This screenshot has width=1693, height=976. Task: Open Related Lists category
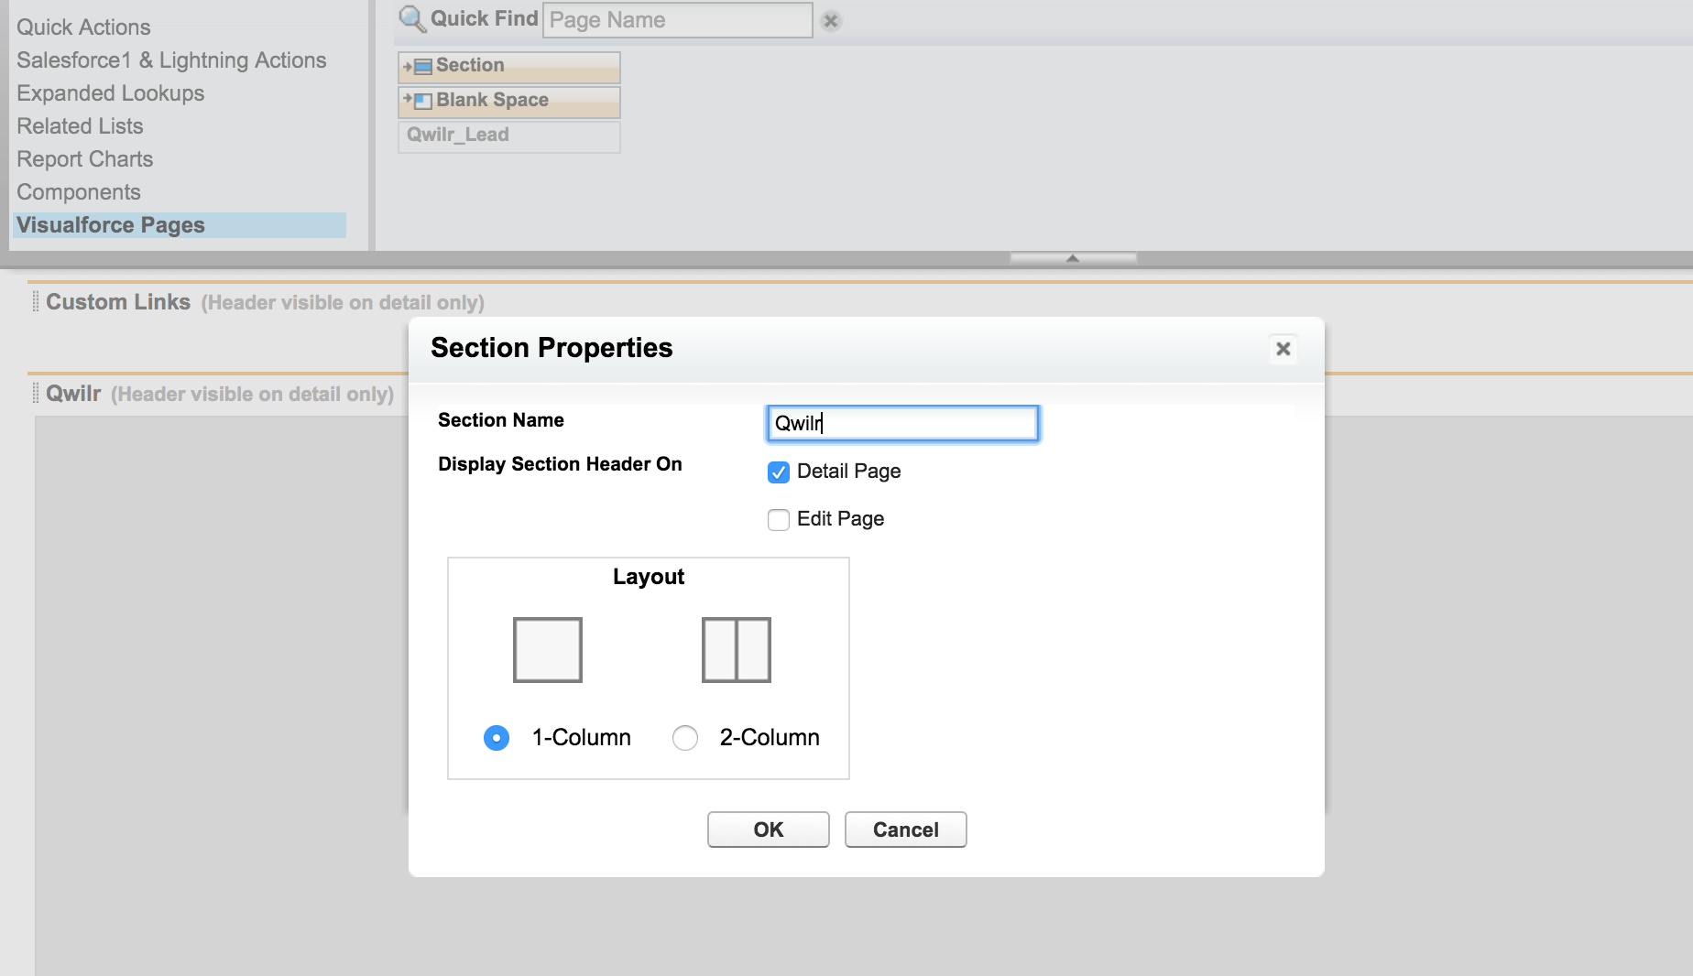[80, 126]
